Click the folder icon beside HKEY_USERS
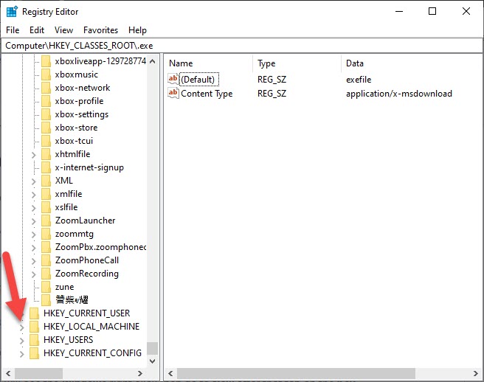Viewport: 484px width, 382px height. [34, 340]
